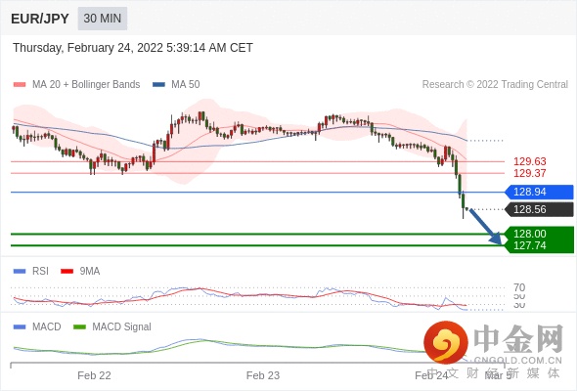577x391 pixels.
Task: Click the MA 20 + Bollinger Bands legend swatch
Action: tap(20, 85)
